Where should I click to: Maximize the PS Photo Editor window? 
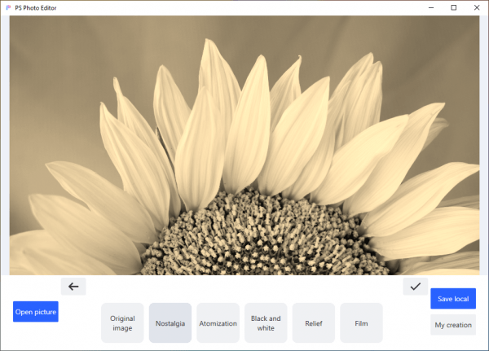click(x=454, y=8)
